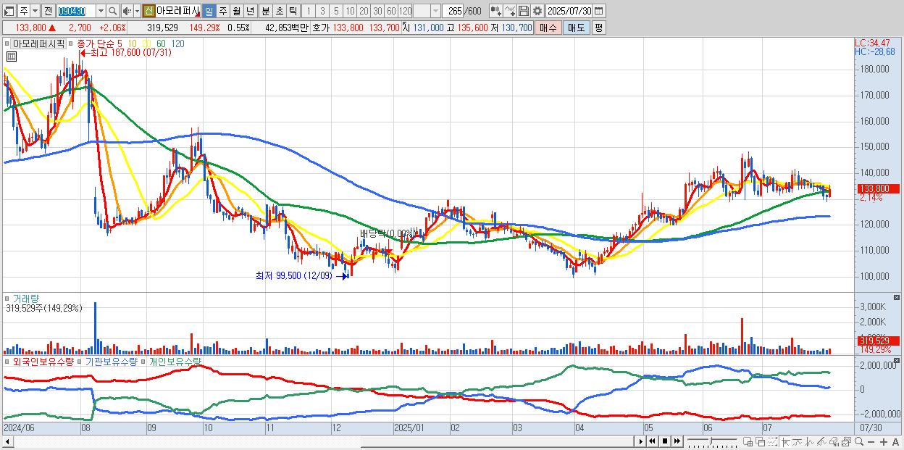This screenshot has width=904, height=450.
Task: Click the 평 button
Action: 598,28
